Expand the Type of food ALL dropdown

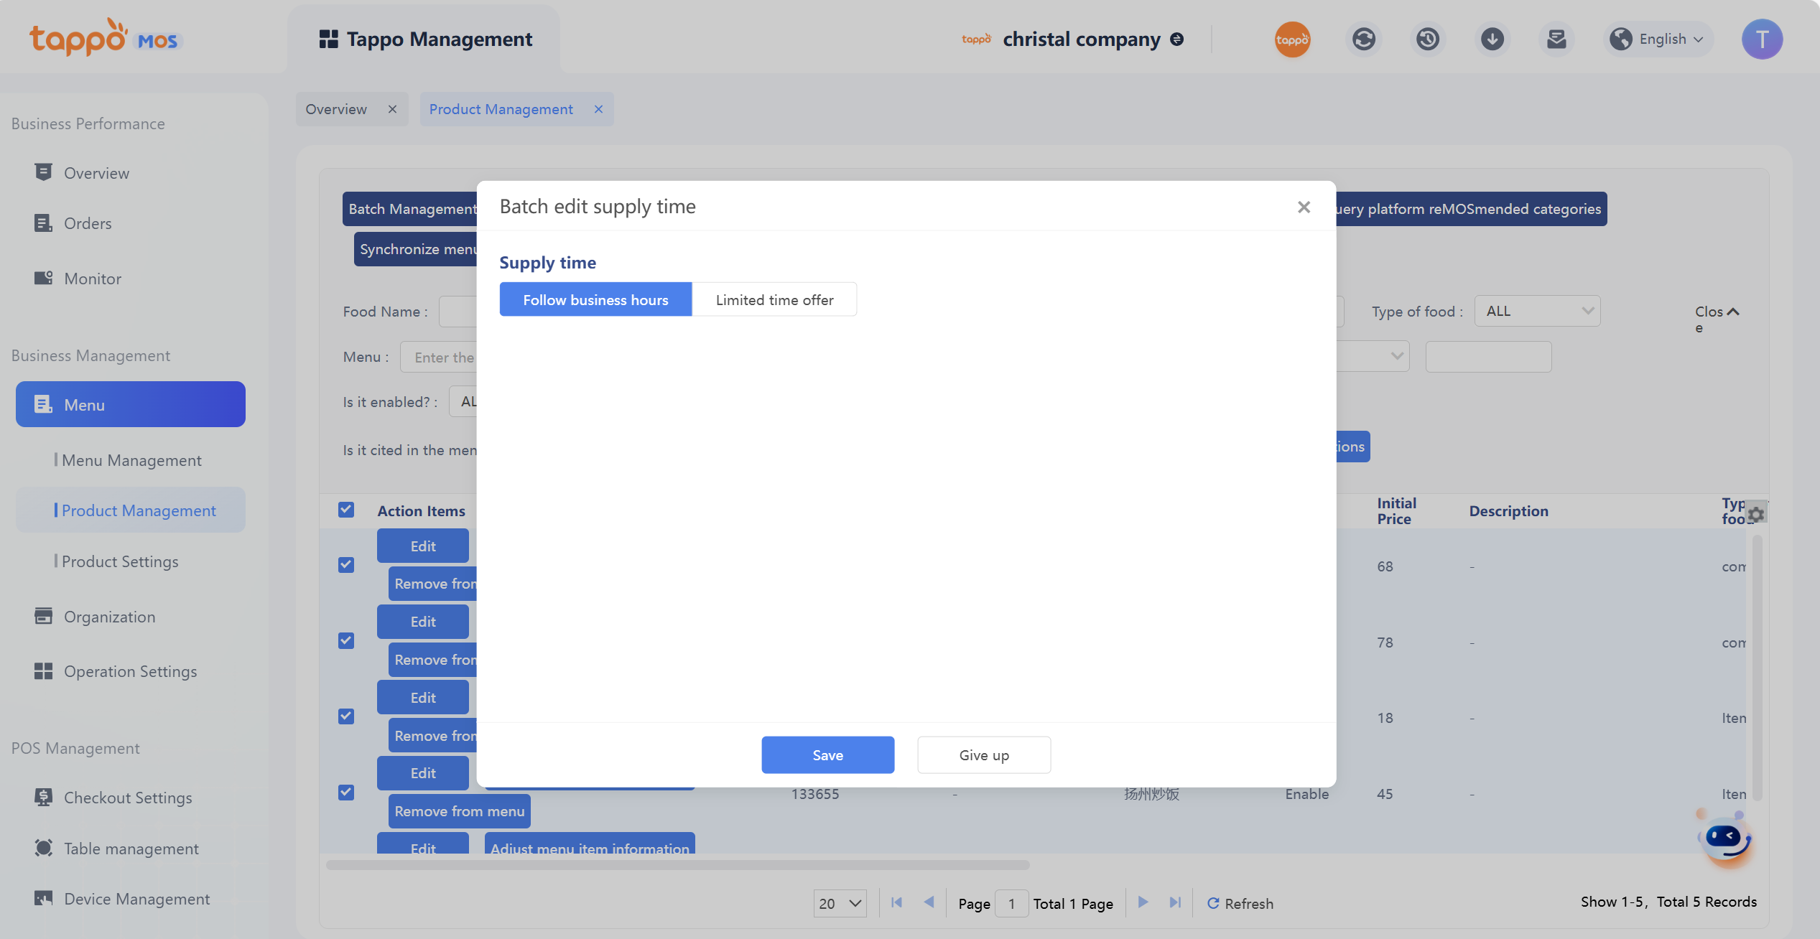1537,311
